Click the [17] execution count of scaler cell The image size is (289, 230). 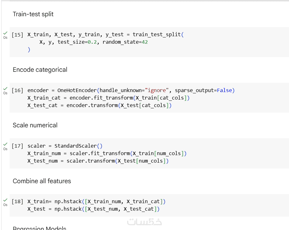[x=17, y=146]
